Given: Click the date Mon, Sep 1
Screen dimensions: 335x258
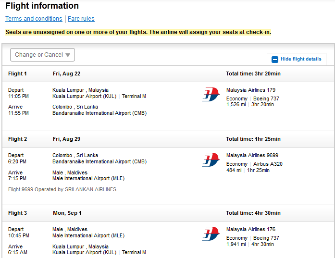Looking at the screenshot, I should (67, 213).
